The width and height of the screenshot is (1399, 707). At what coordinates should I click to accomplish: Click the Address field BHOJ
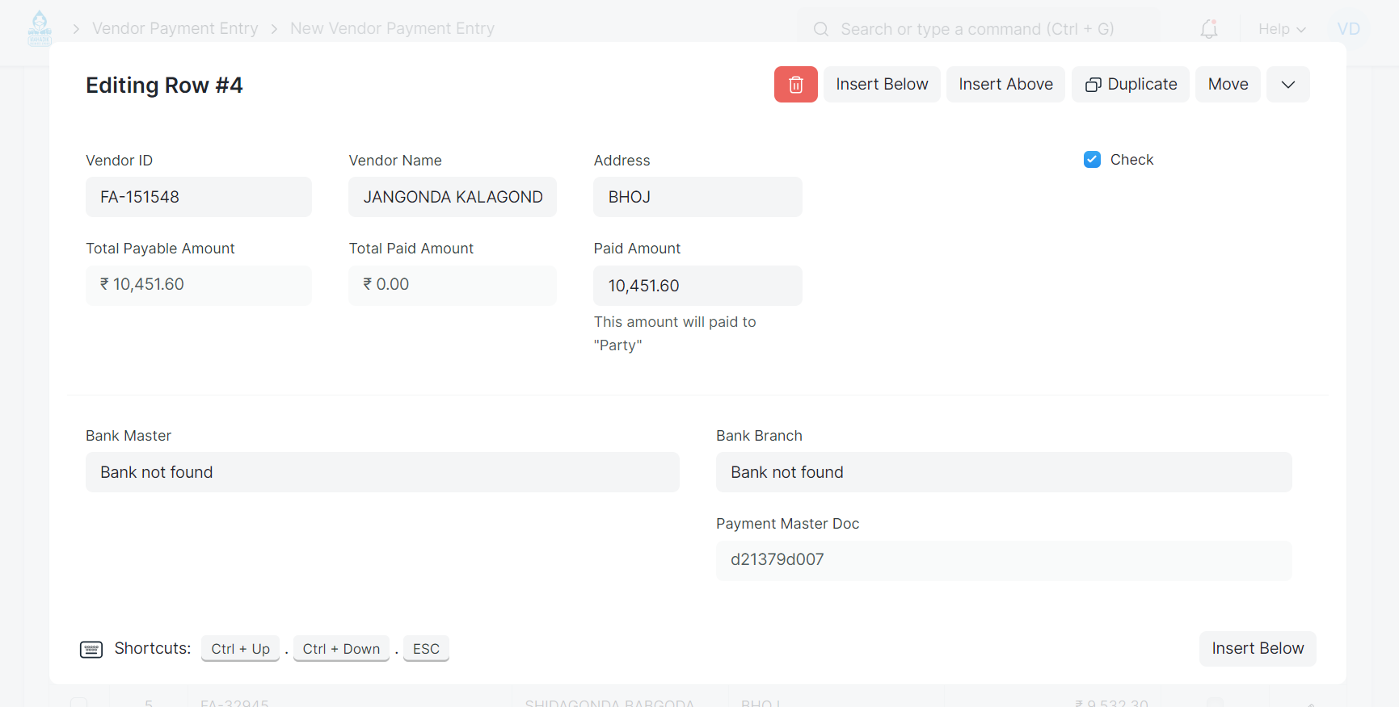click(697, 197)
